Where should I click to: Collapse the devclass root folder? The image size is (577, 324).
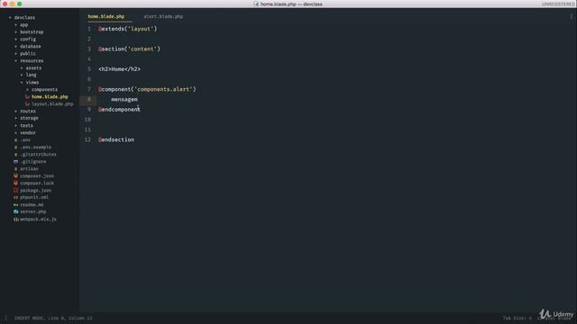coord(10,18)
